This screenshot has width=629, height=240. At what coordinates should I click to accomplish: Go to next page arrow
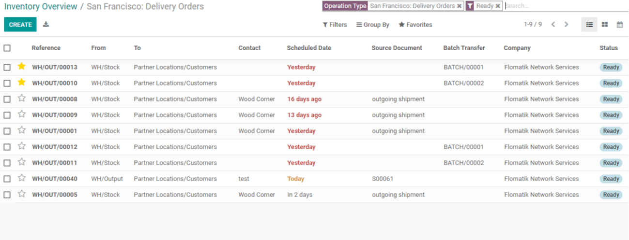point(566,24)
